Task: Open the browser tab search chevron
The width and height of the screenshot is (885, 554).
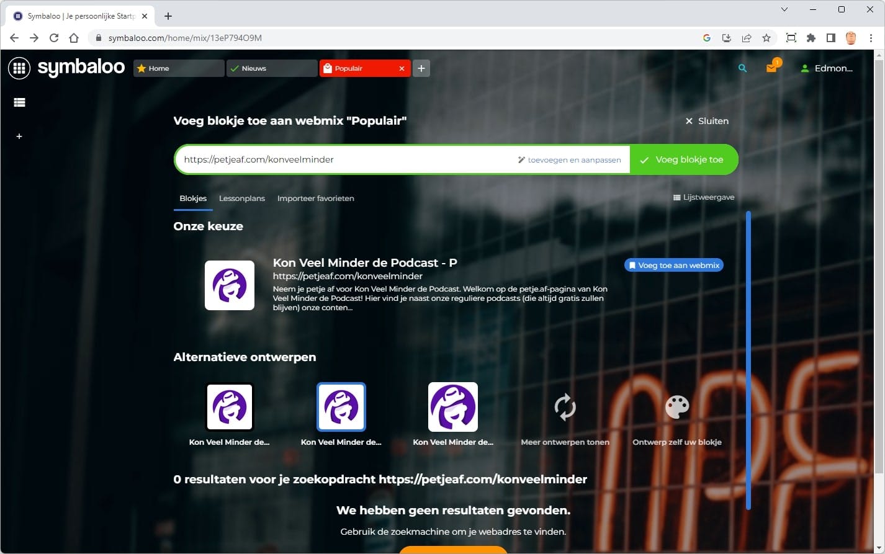Action: pyautogui.click(x=784, y=9)
